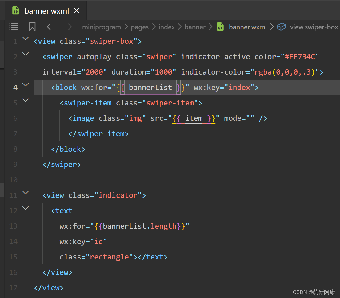
Task: Click the "swiper-box" class value
Action: [x=111, y=41]
